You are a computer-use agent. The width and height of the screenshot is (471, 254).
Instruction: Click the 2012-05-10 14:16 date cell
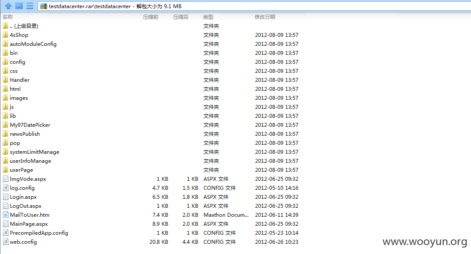click(x=277, y=188)
